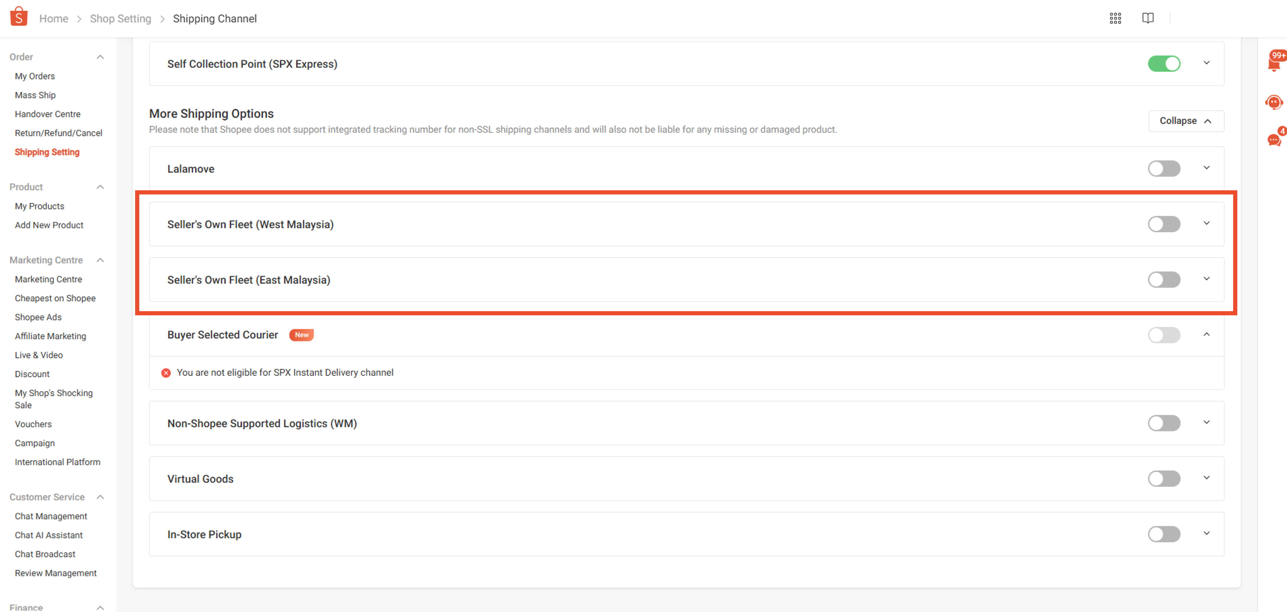Image resolution: width=1287 pixels, height=612 pixels.
Task: Go to Shopee Ads menu item
Action: pyautogui.click(x=38, y=317)
